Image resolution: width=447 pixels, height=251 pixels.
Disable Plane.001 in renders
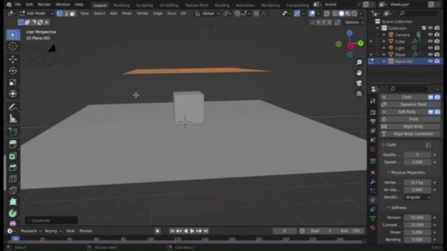pos(437,61)
